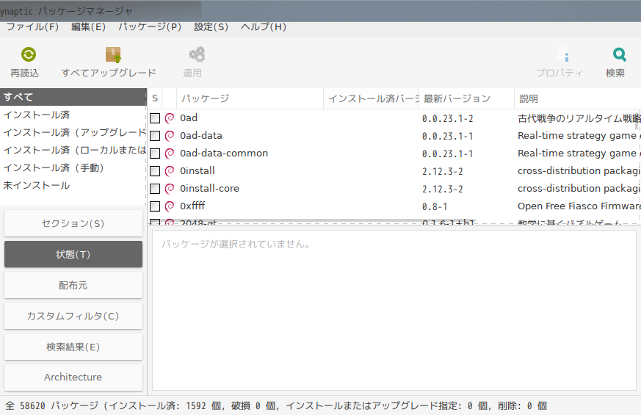The width and height of the screenshot is (641, 415).
Task: Select the 0ad-data package name
Action: pos(201,136)
